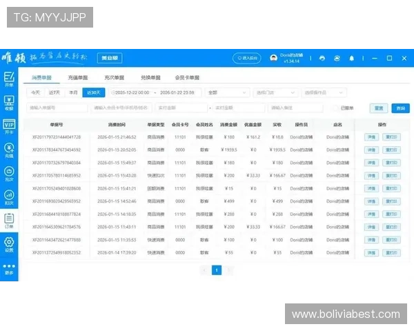Image resolution: width=414 pixels, height=331 pixels.
Task: Click the previous page arrow
Action: (x=204, y=270)
